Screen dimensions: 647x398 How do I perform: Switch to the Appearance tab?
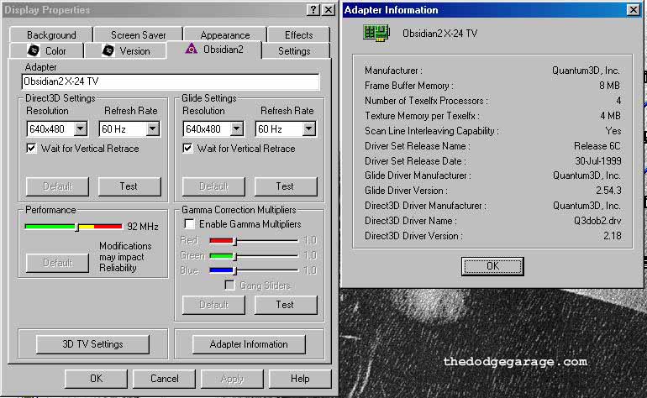(x=225, y=34)
